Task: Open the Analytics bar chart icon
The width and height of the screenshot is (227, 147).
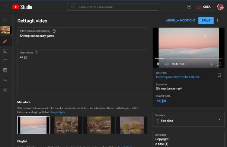Action: click(x=5, y=51)
